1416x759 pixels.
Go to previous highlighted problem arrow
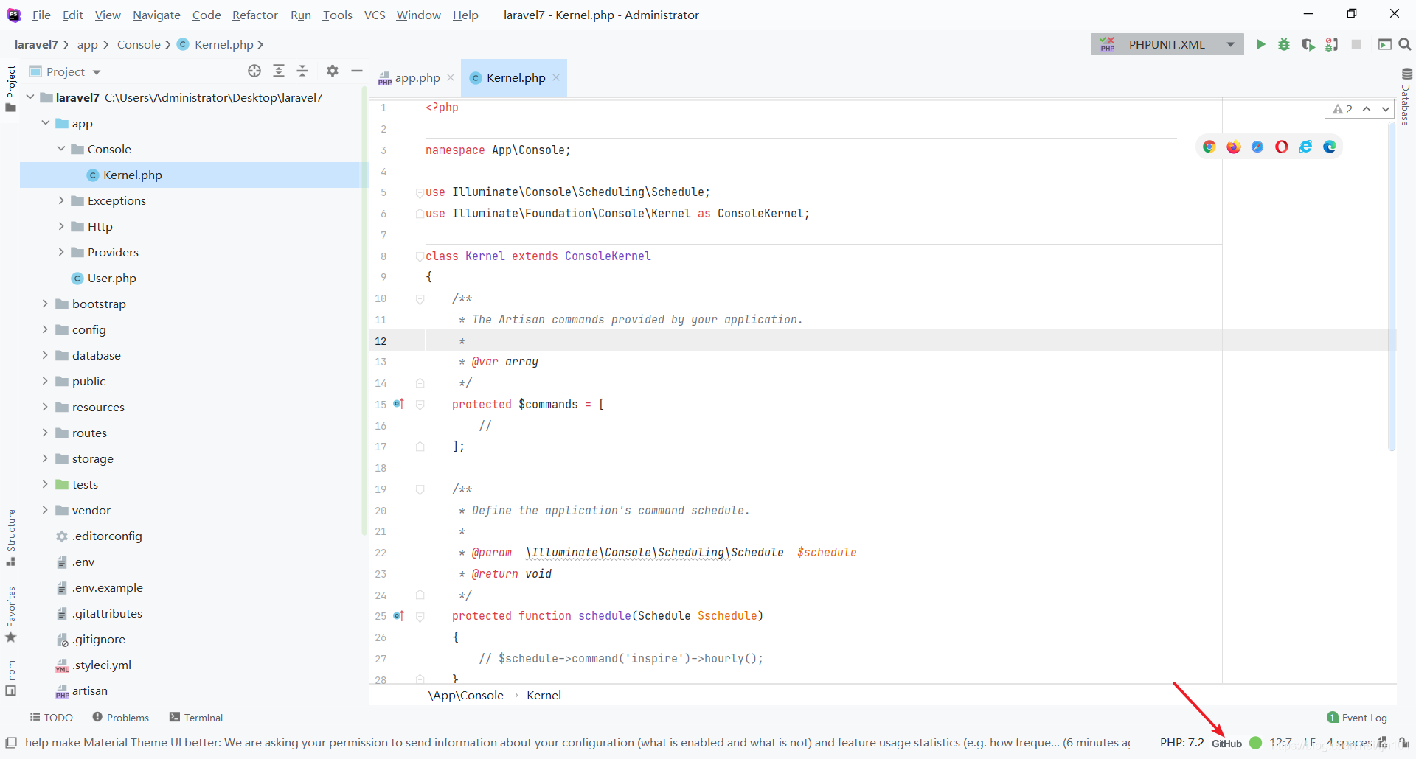click(1367, 109)
